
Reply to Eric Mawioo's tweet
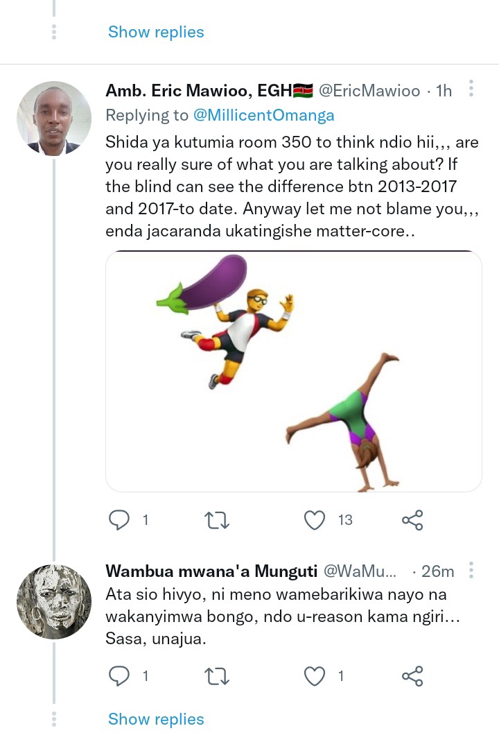(119, 519)
